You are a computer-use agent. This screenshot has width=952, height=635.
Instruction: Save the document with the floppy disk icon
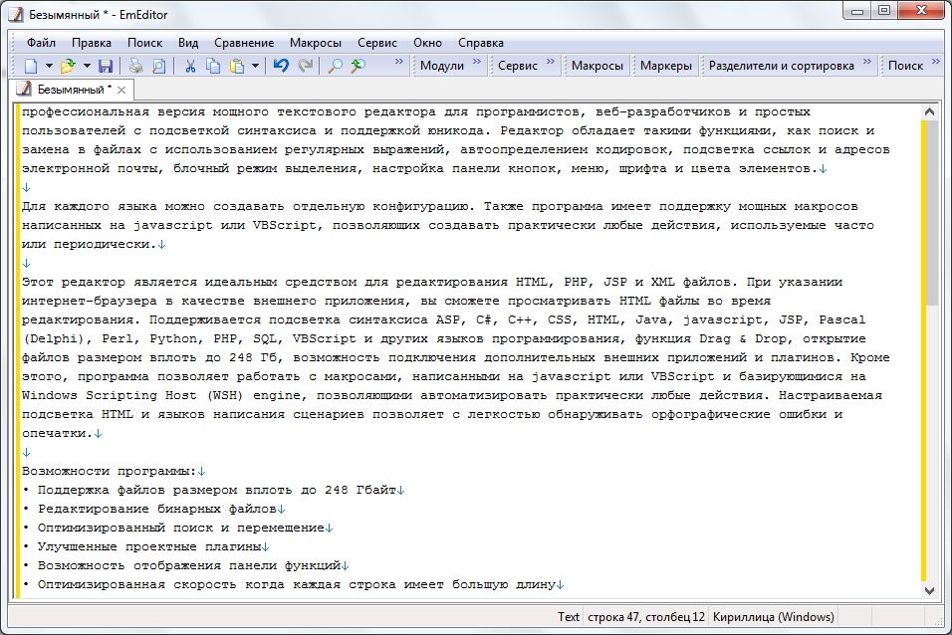(105, 66)
